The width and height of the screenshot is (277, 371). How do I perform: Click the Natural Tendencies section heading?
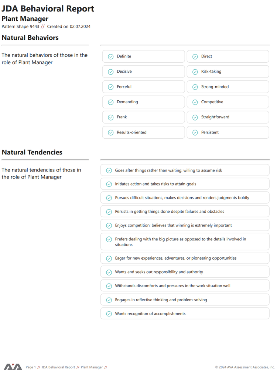click(x=32, y=152)
